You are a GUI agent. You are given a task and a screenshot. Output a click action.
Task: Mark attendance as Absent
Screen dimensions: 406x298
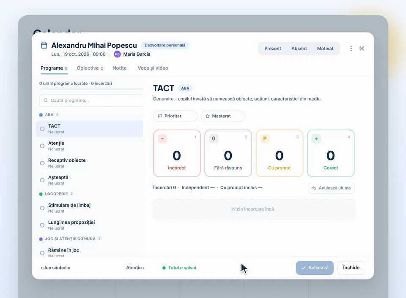tap(299, 49)
